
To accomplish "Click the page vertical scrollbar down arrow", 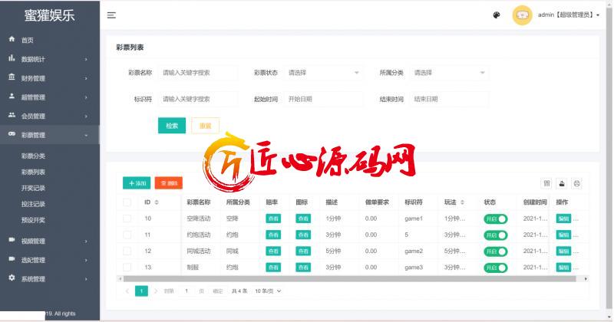I will point(609,317).
